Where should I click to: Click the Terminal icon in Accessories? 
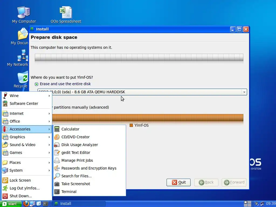point(57,192)
